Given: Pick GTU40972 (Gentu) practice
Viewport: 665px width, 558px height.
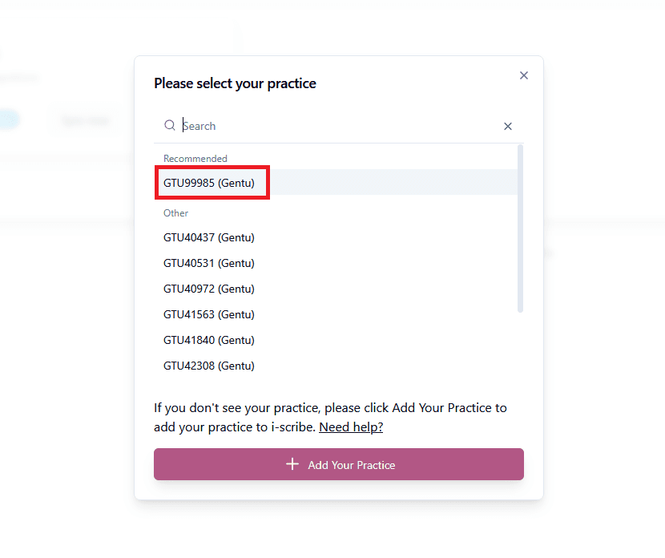Looking at the screenshot, I should (x=336, y=289).
